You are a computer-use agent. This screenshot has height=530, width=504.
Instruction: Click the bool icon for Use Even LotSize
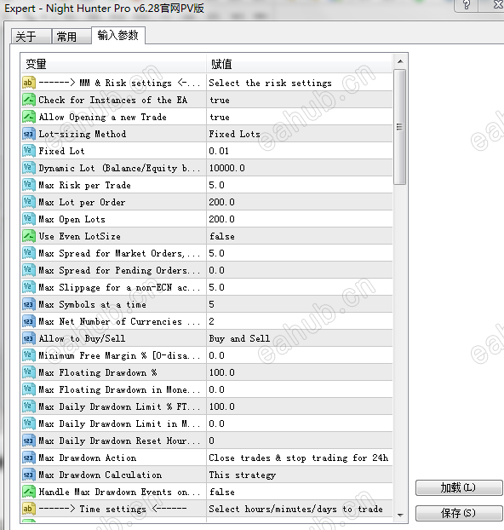pos(29,236)
